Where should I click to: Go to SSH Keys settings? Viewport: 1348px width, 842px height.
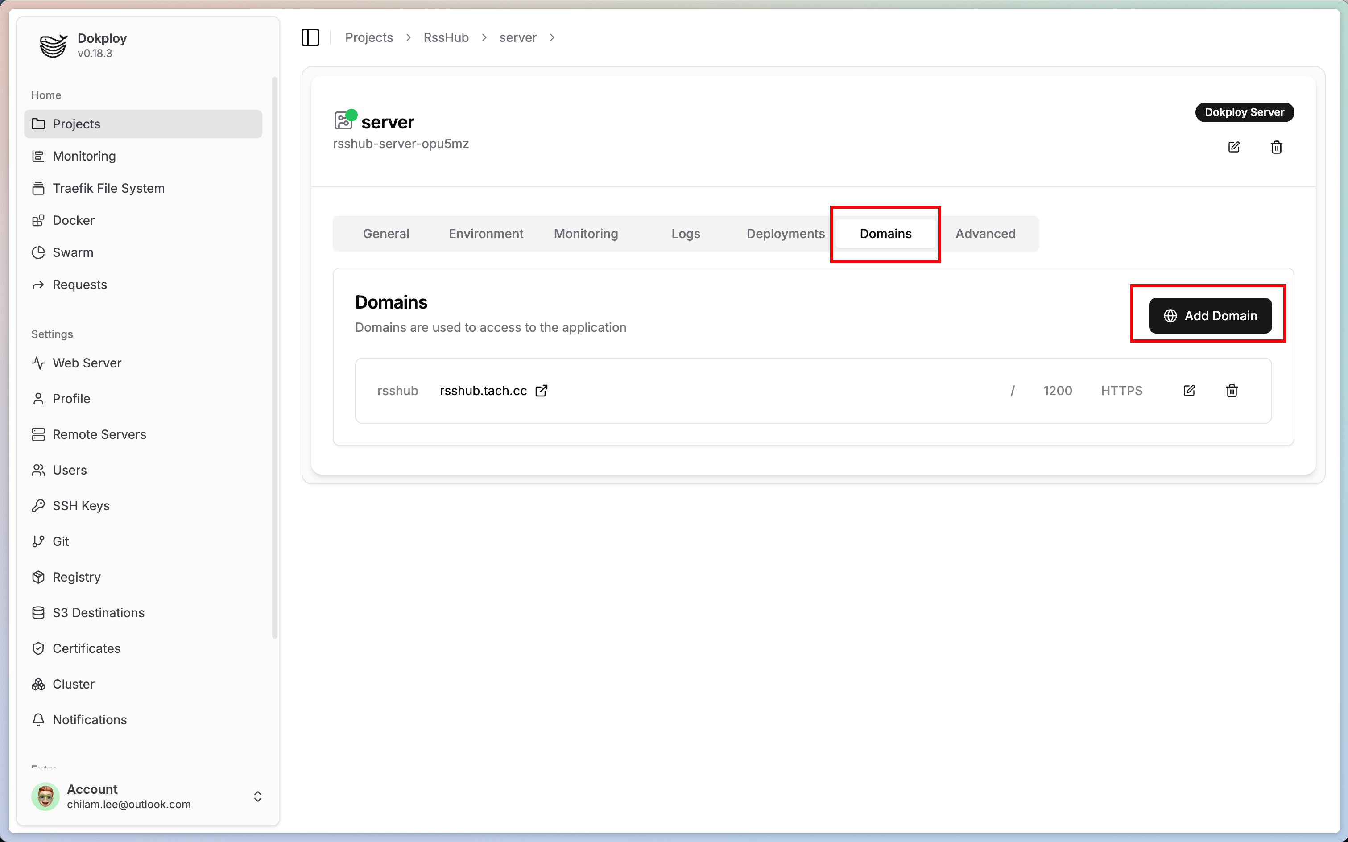(x=81, y=506)
